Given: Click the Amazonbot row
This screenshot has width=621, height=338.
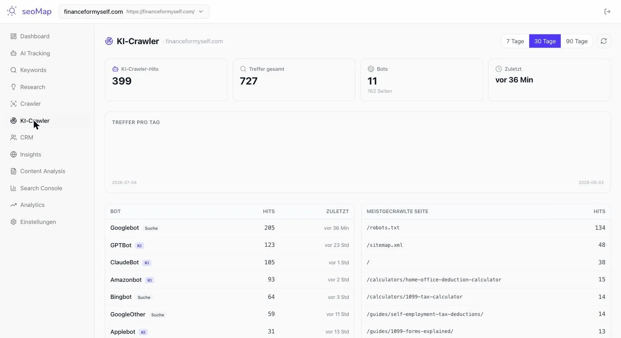Looking at the screenshot, I should (x=229, y=280).
